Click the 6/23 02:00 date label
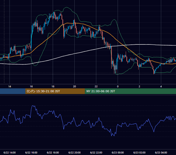176x155 pixels. pyautogui.click(x=140, y=152)
